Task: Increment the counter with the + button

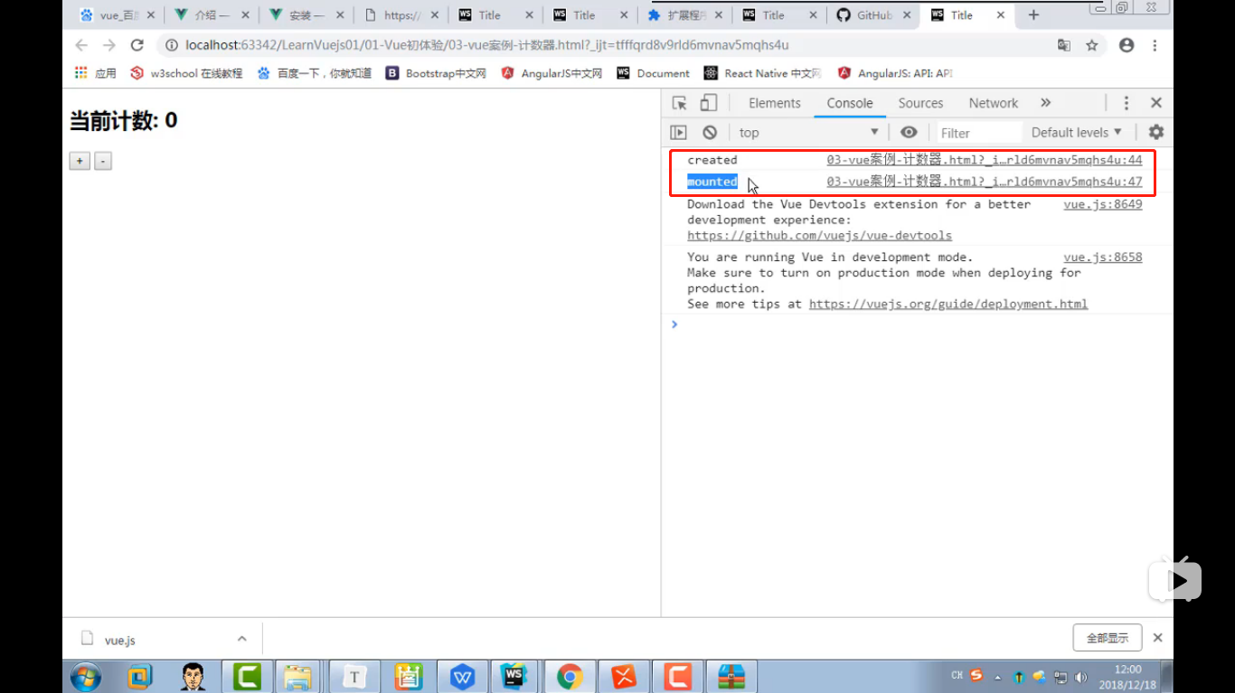Action: (80, 161)
